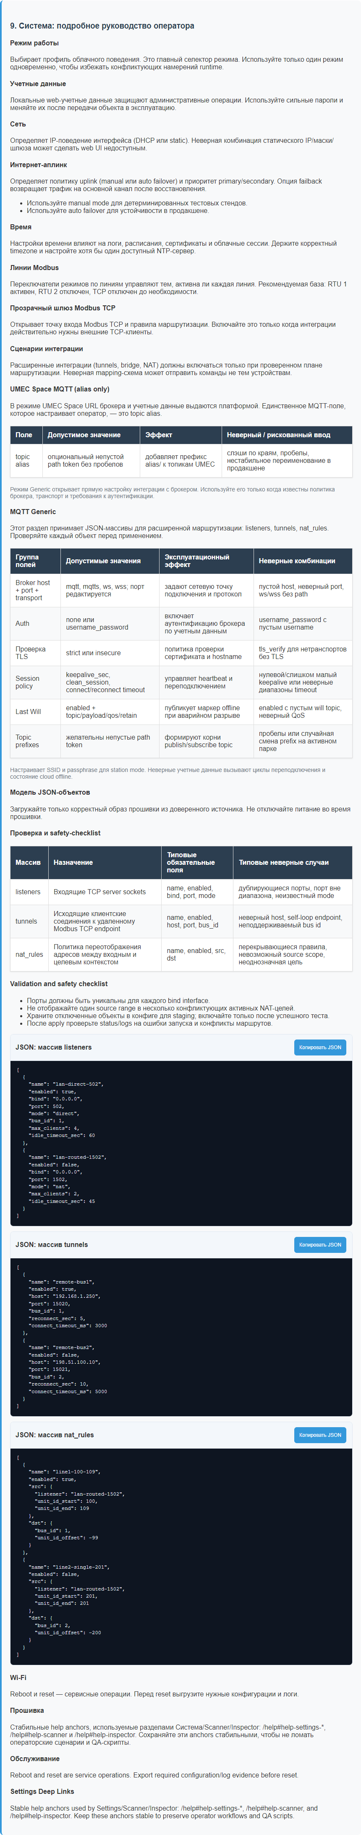This screenshot has height=1835, width=361.
Task: Click the 'MQTT Generic' section heading
Action: (33, 512)
